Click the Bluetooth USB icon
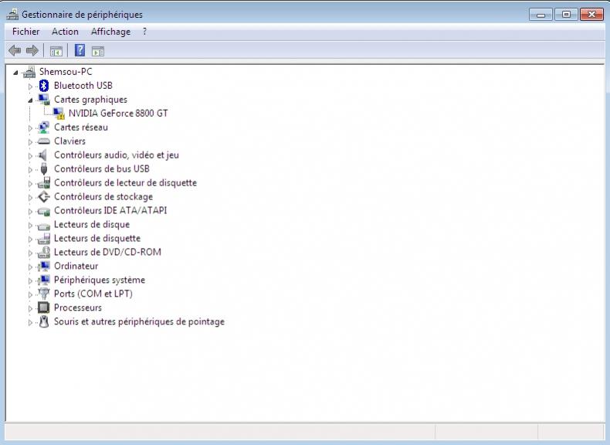Image resolution: width=610 pixels, height=445 pixels. [x=44, y=86]
